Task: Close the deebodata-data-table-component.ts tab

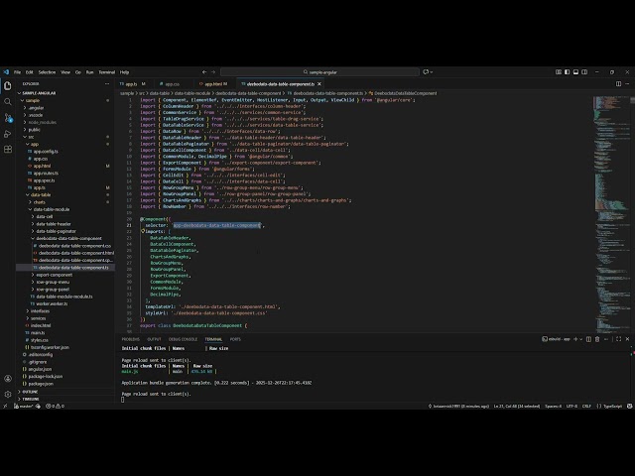Action: click(319, 84)
